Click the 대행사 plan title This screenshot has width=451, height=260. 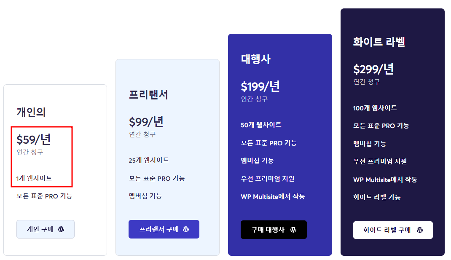pyautogui.click(x=256, y=59)
